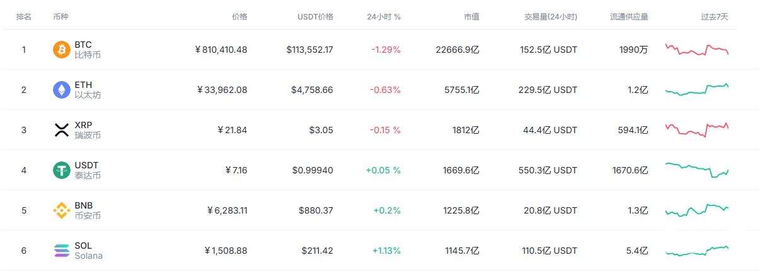Click the Ethereum diamond logo icon
Screen dimensions: 782x277
coord(62,90)
